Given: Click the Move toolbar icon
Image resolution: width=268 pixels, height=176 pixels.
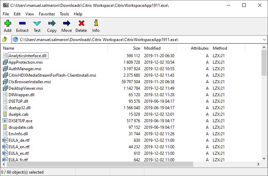Looking at the screenshot, I should click(67, 23).
